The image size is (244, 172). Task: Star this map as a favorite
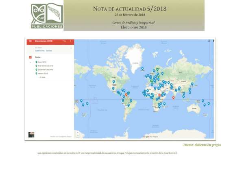(x=71, y=48)
